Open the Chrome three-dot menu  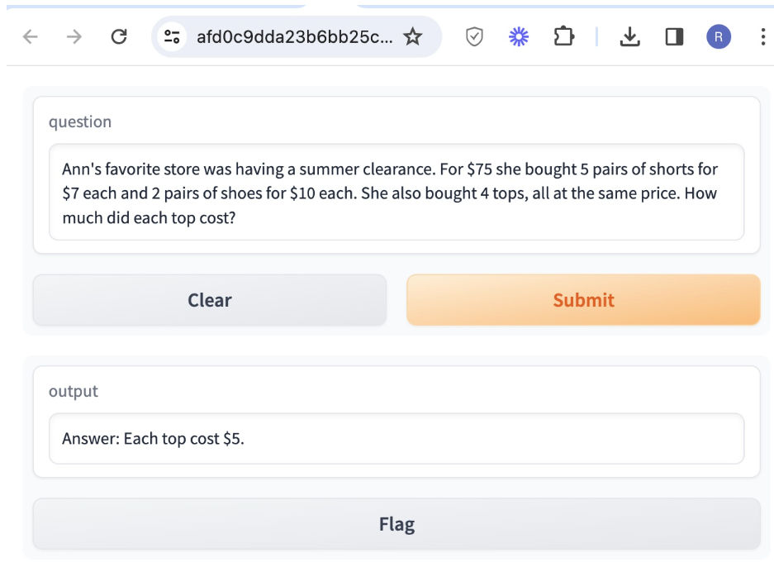coord(762,36)
